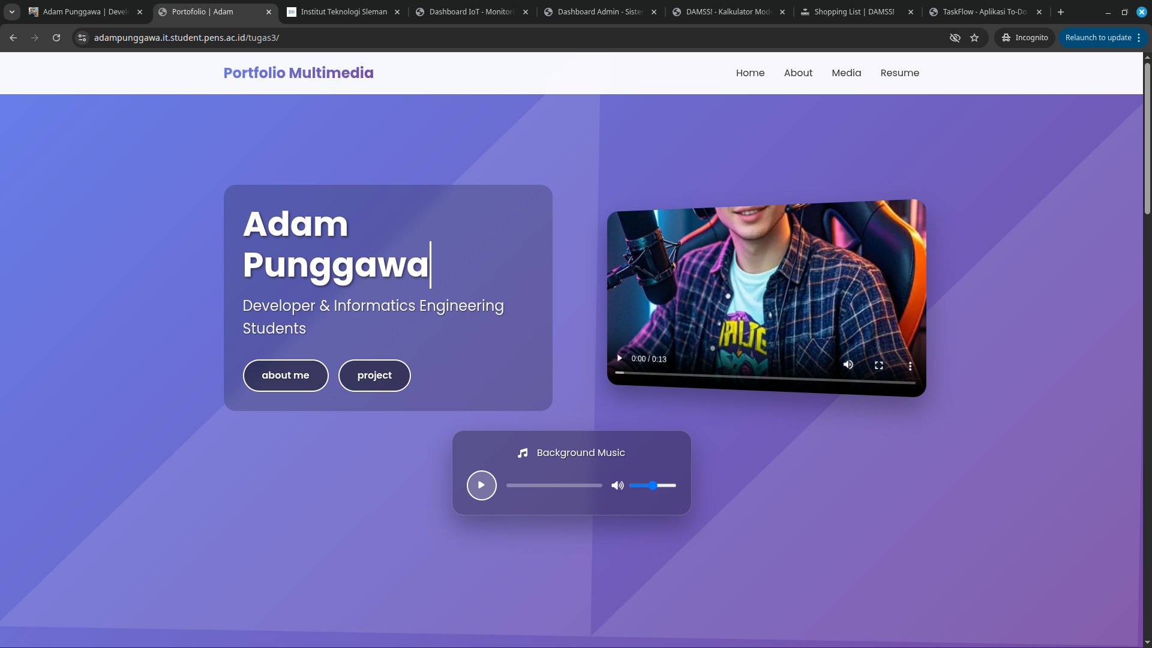The height and width of the screenshot is (648, 1152).
Task: Click the third-party cookies blocked eye icon
Action: pyautogui.click(x=955, y=37)
